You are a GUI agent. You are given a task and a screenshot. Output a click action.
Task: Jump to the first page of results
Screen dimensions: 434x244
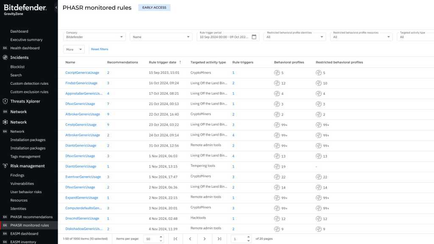tap(175, 239)
